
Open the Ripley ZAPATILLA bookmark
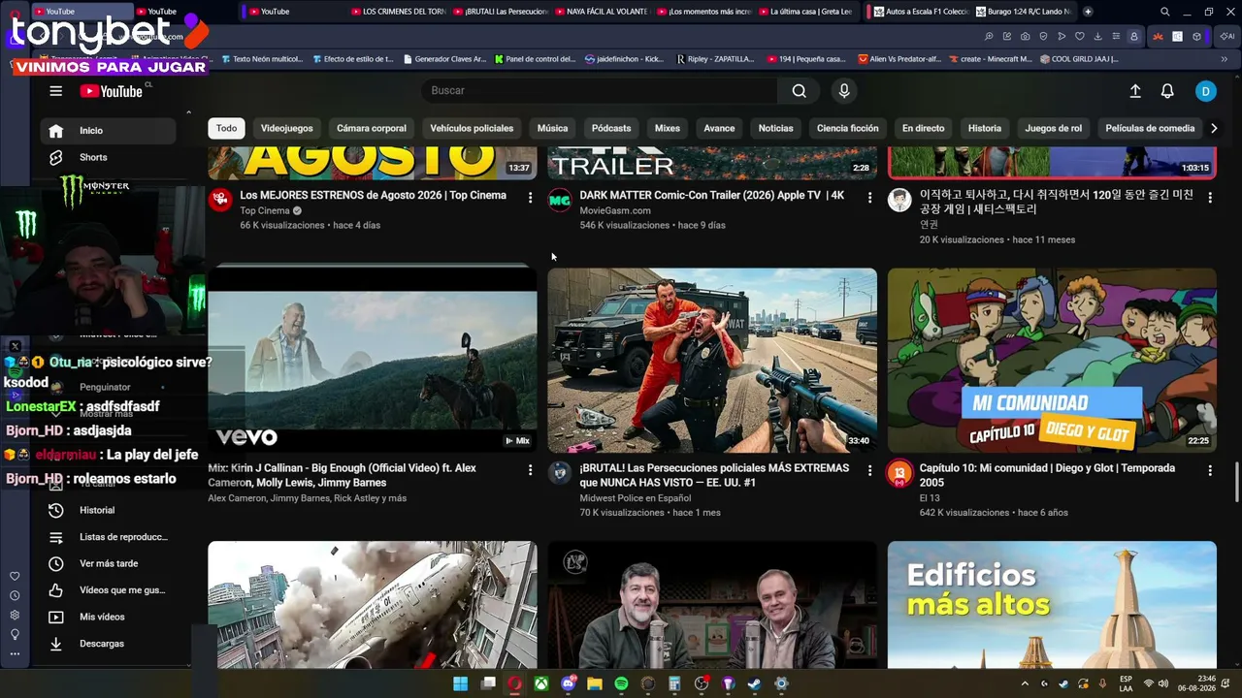(x=715, y=59)
